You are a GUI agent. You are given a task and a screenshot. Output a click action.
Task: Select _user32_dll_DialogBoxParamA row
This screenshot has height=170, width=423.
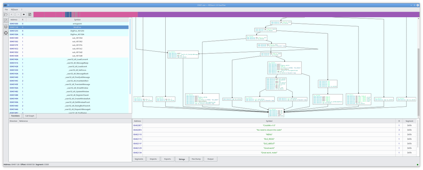tap(68, 106)
